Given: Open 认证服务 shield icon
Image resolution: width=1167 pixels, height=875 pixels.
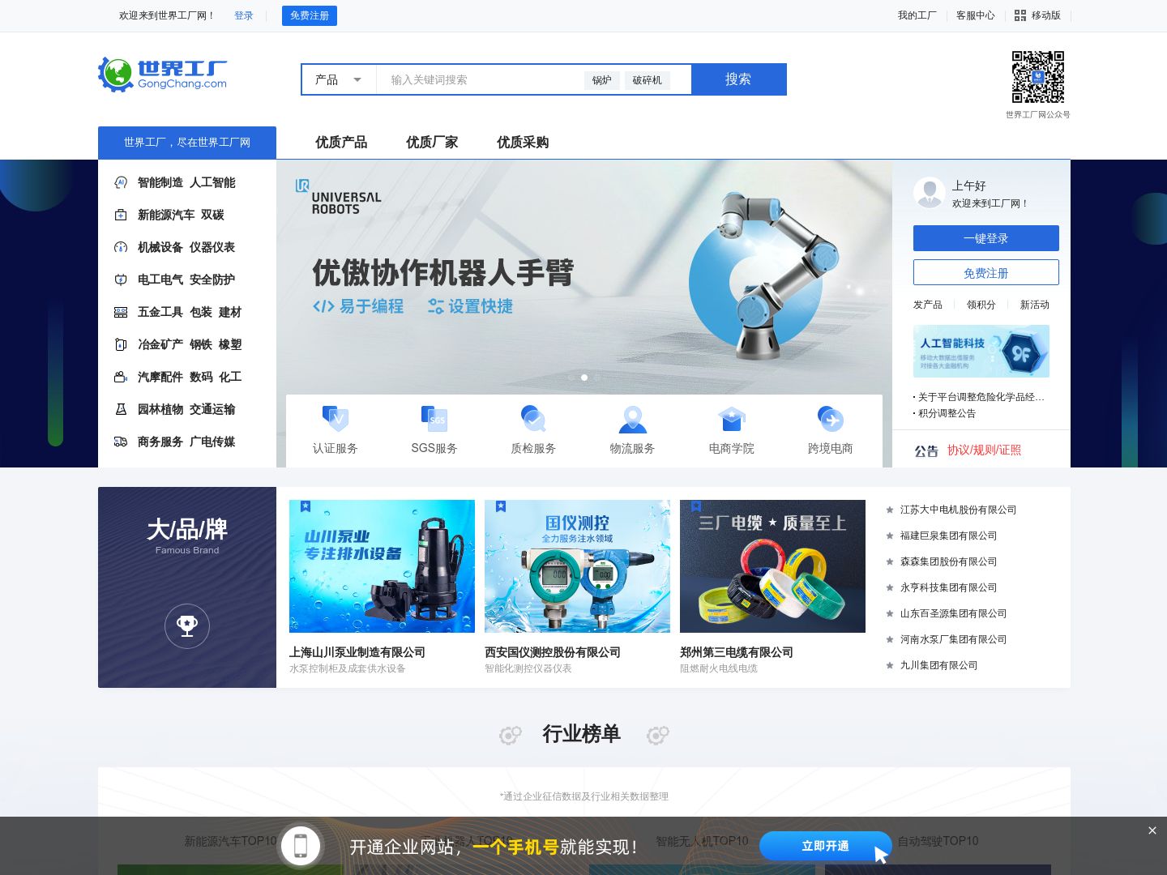Looking at the screenshot, I should [336, 419].
